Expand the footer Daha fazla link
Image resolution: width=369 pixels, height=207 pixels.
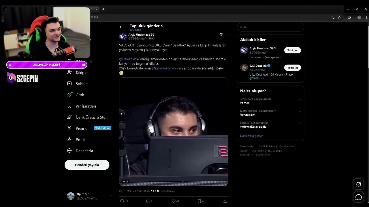click(x=246, y=155)
